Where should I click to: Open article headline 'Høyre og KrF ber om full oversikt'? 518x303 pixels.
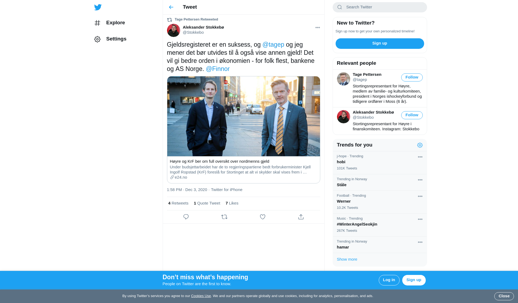pos(219,161)
